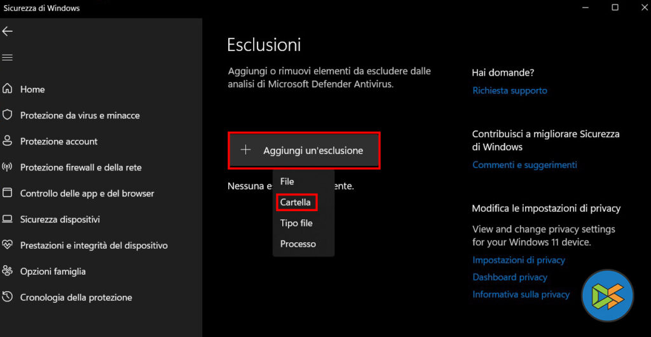Open the Richiesta supporto link
Screen dimensions: 651x337
[510, 91]
